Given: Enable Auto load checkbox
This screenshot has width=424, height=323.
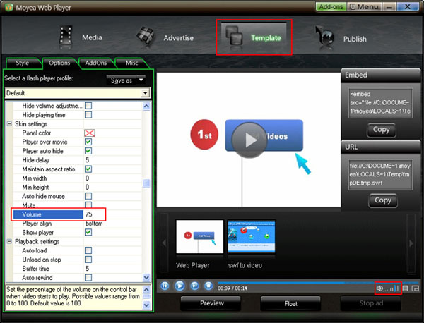Looking at the screenshot, I should [x=88, y=250].
